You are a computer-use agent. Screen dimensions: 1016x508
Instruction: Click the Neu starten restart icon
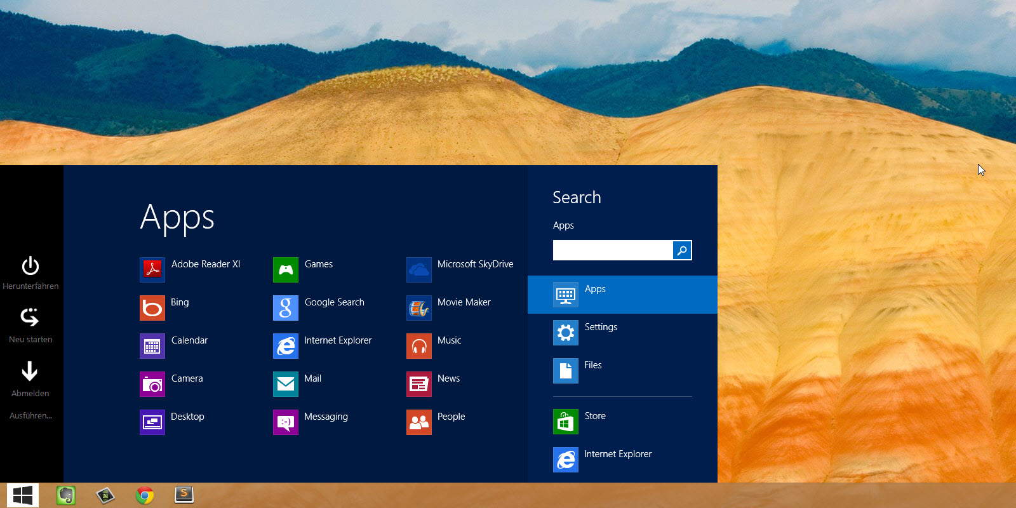coord(30,317)
